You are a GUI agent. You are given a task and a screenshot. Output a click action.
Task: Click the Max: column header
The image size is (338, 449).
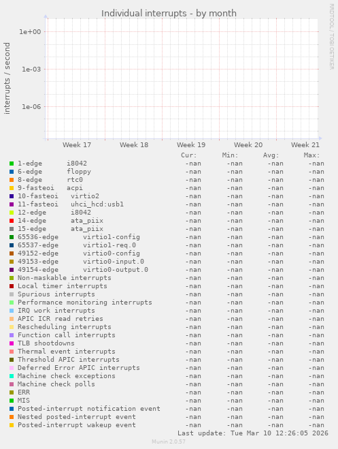point(311,155)
